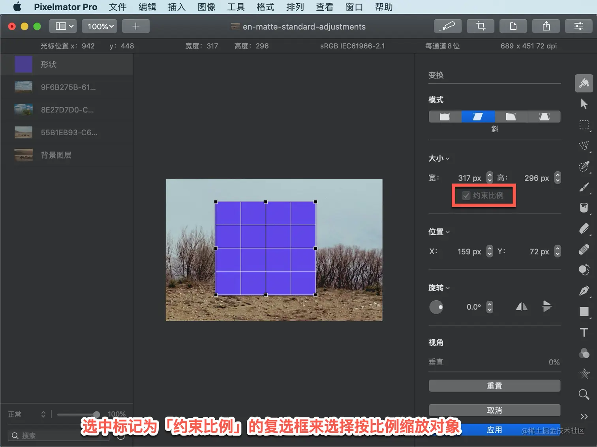The height and width of the screenshot is (447, 597).
Task: Adjust the width stepper arrows
Action: [490, 178]
